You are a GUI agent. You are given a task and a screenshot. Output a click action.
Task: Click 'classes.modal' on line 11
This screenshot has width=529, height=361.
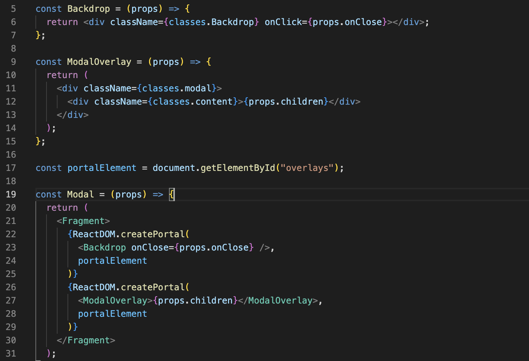pyautogui.click(x=177, y=88)
